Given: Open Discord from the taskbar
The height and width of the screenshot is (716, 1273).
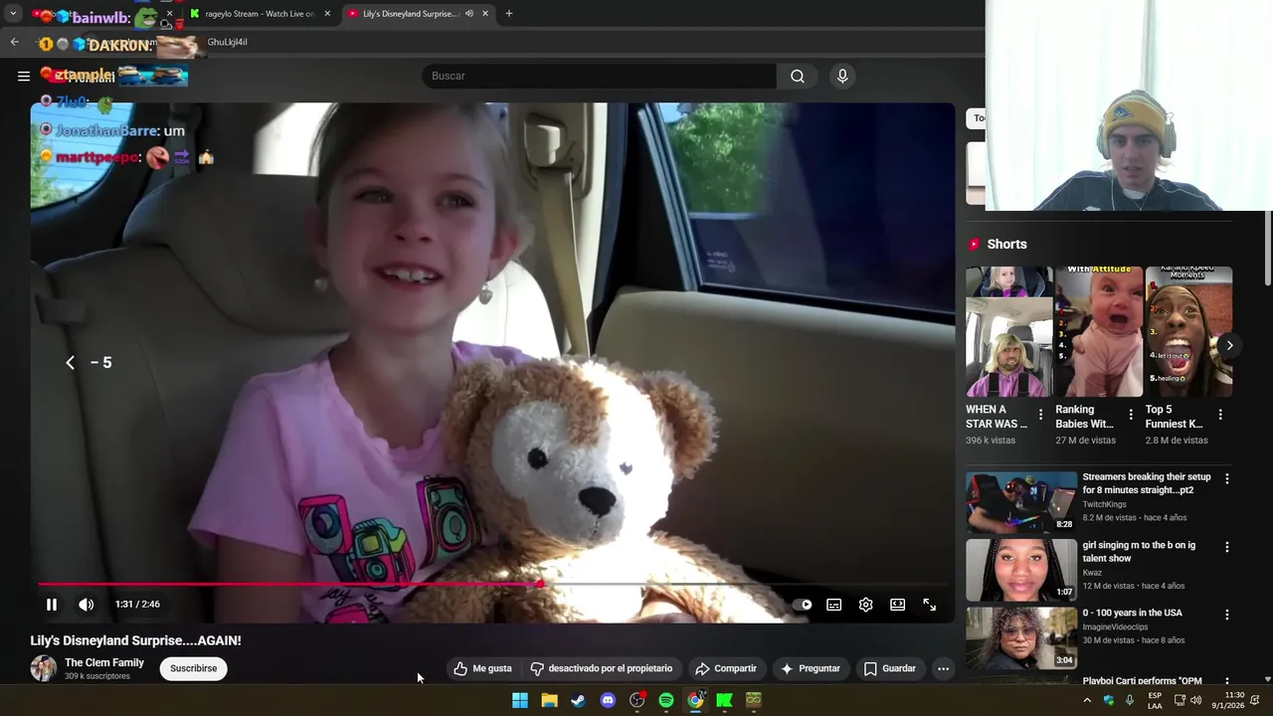Looking at the screenshot, I should click(608, 700).
